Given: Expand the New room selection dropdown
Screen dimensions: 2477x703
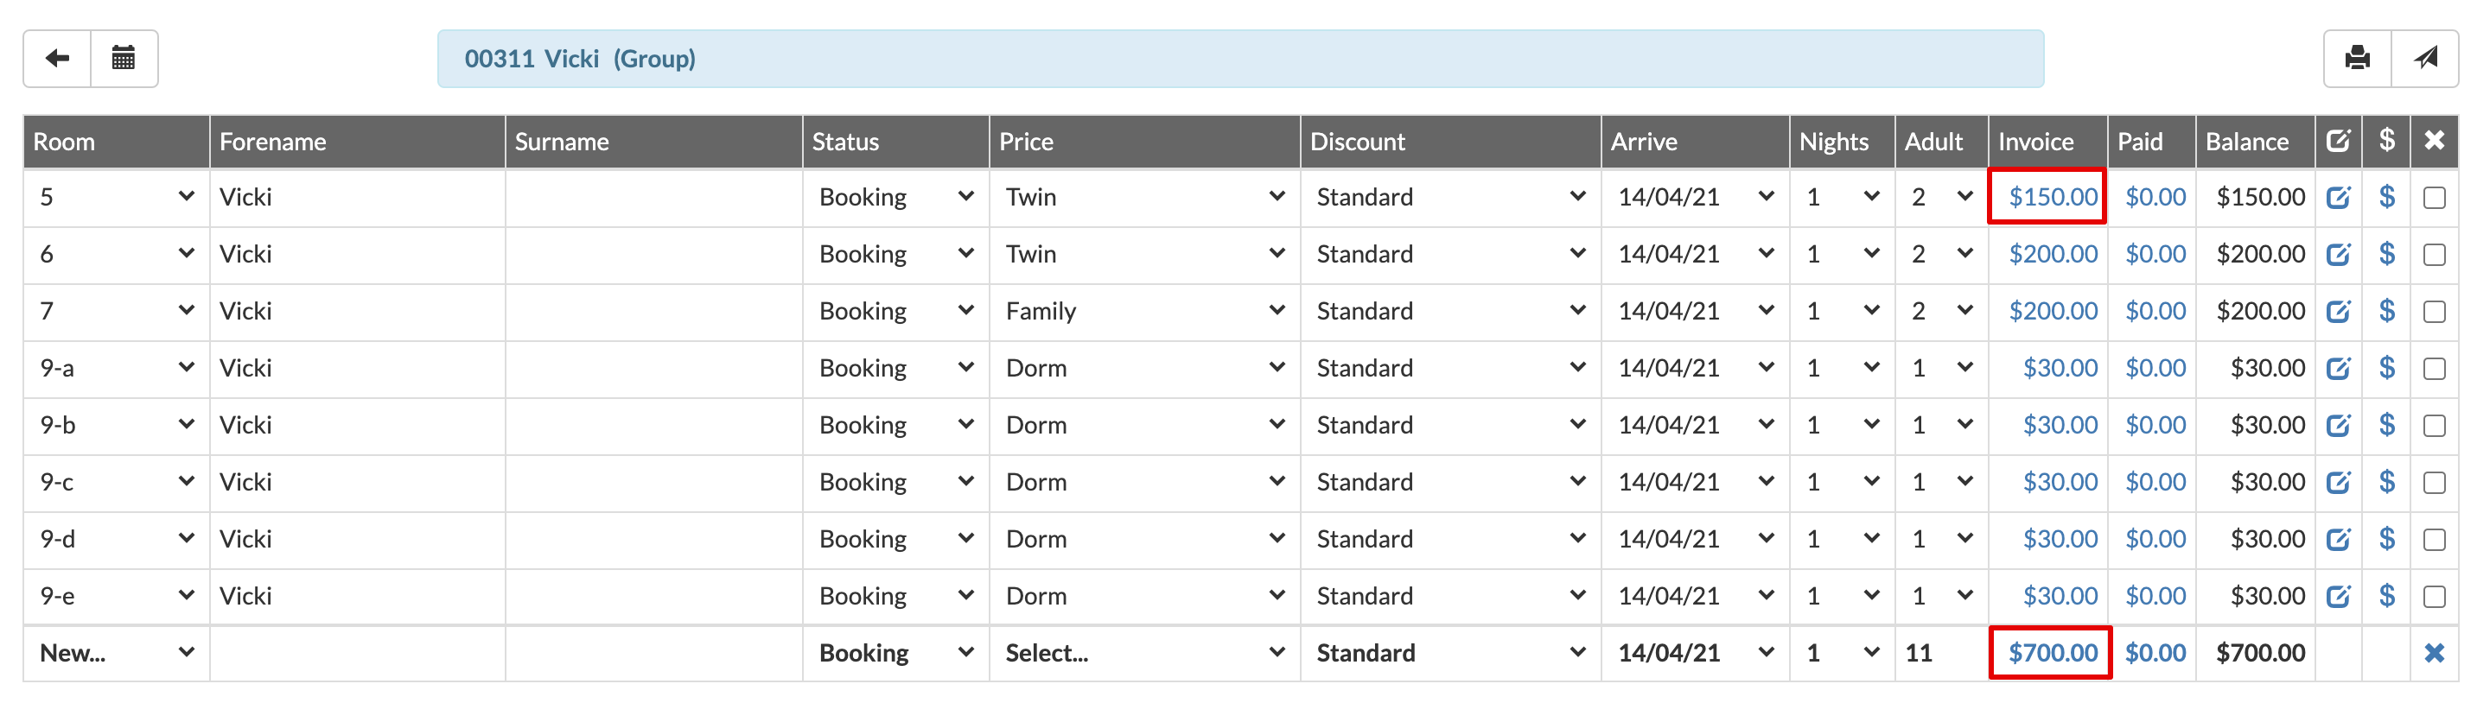Looking at the screenshot, I should [117, 653].
